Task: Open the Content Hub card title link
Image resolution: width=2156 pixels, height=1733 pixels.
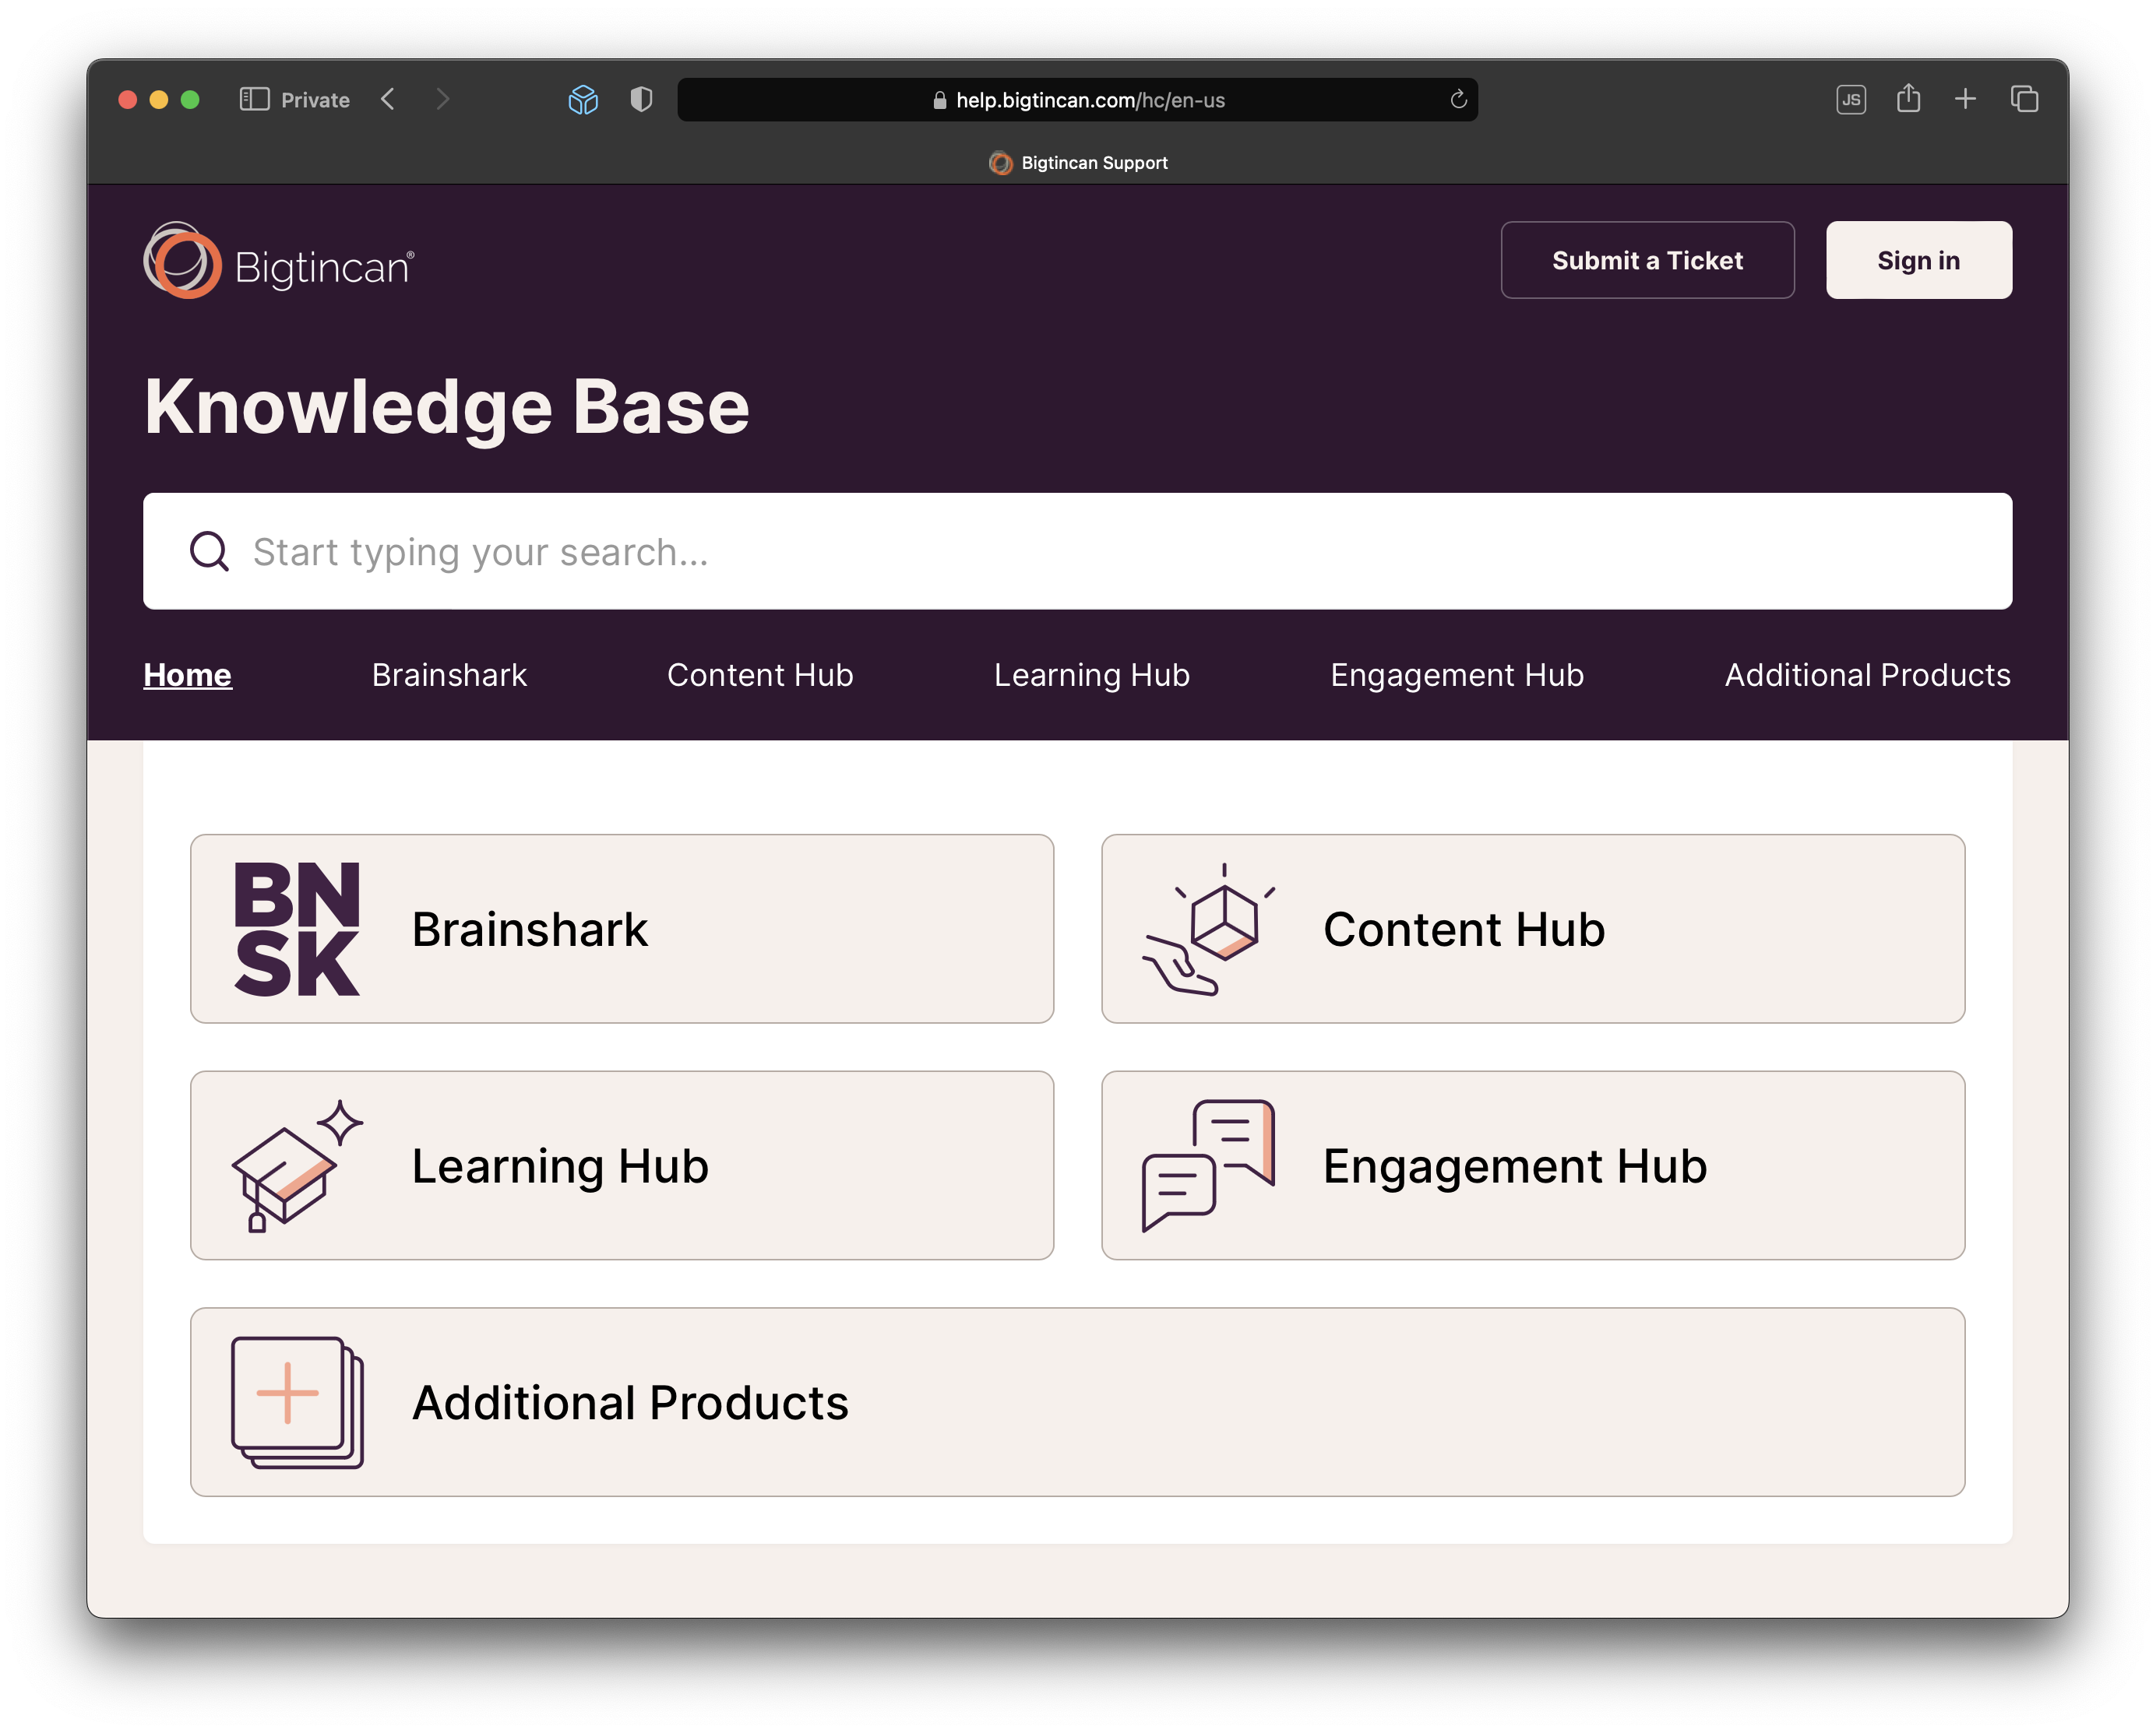Action: coord(1464,930)
